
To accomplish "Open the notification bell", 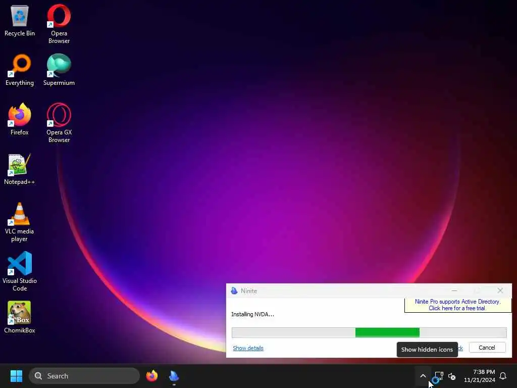I will click(503, 376).
